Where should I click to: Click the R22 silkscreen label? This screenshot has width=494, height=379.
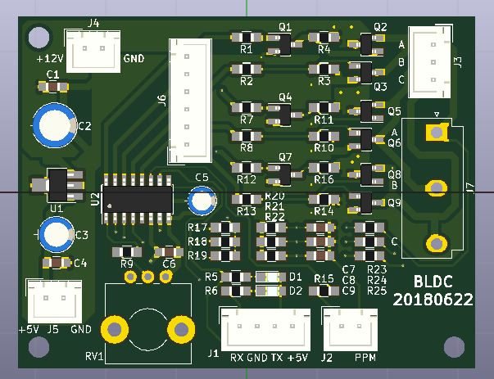[274, 217]
